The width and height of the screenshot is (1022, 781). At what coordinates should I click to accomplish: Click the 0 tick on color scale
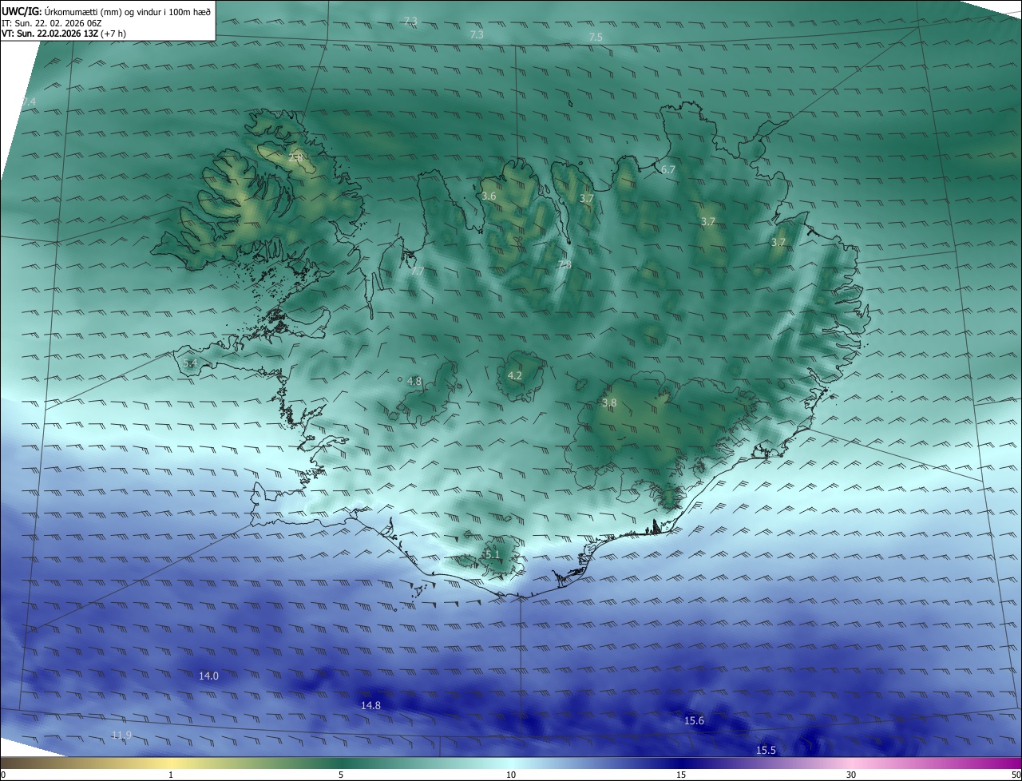click(x=3, y=775)
